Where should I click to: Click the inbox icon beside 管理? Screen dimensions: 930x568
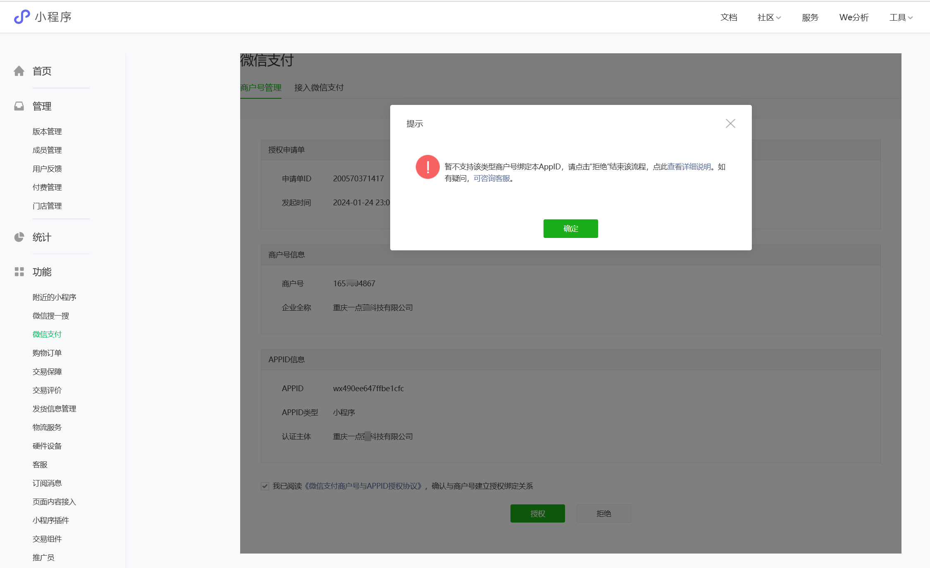19,106
